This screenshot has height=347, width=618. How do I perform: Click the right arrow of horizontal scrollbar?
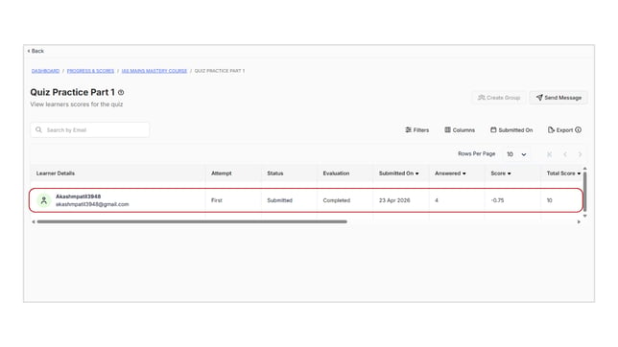(x=579, y=221)
